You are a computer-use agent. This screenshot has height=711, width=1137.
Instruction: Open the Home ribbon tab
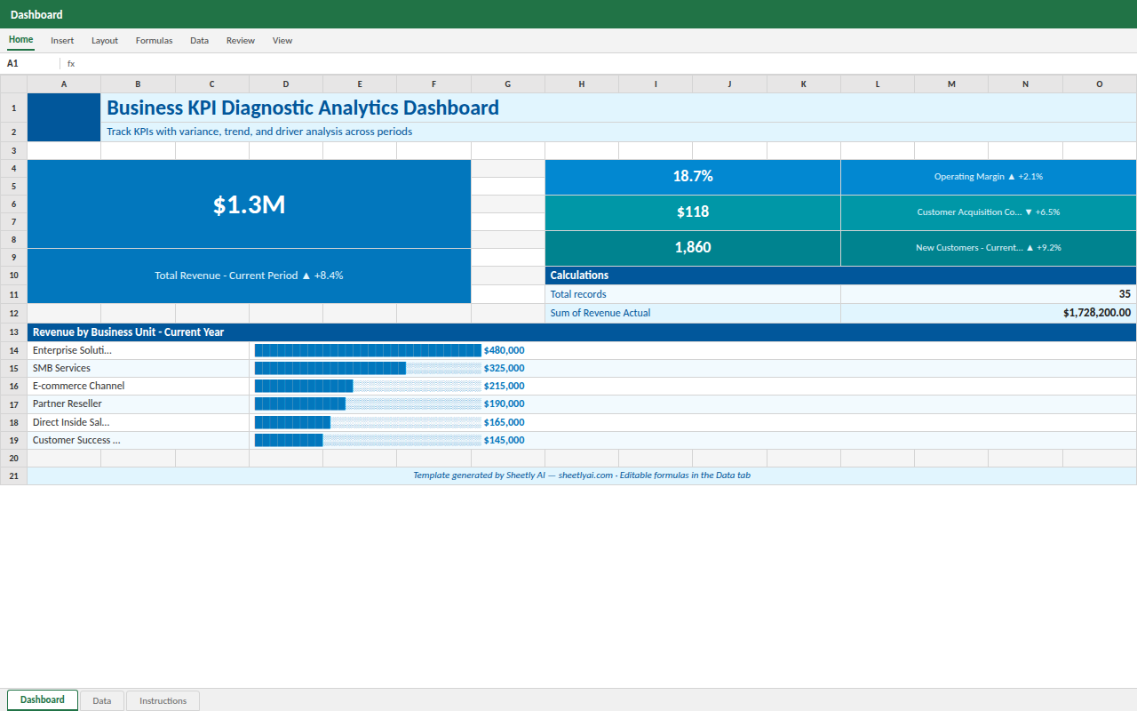20,40
